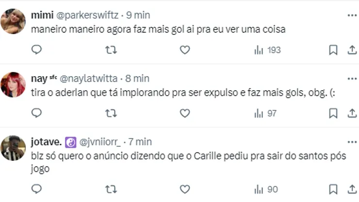359x202 pixels.
Task: Open the 7 min timestamp link
Action: pyautogui.click(x=140, y=142)
